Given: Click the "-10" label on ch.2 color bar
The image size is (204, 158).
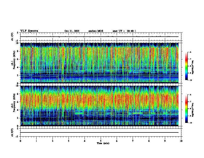Looking at the screenshot, I should (x=191, y=123).
